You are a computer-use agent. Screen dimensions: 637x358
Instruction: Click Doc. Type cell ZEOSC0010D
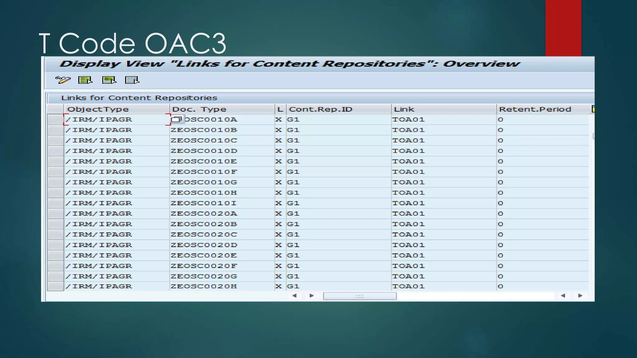[x=222, y=151]
